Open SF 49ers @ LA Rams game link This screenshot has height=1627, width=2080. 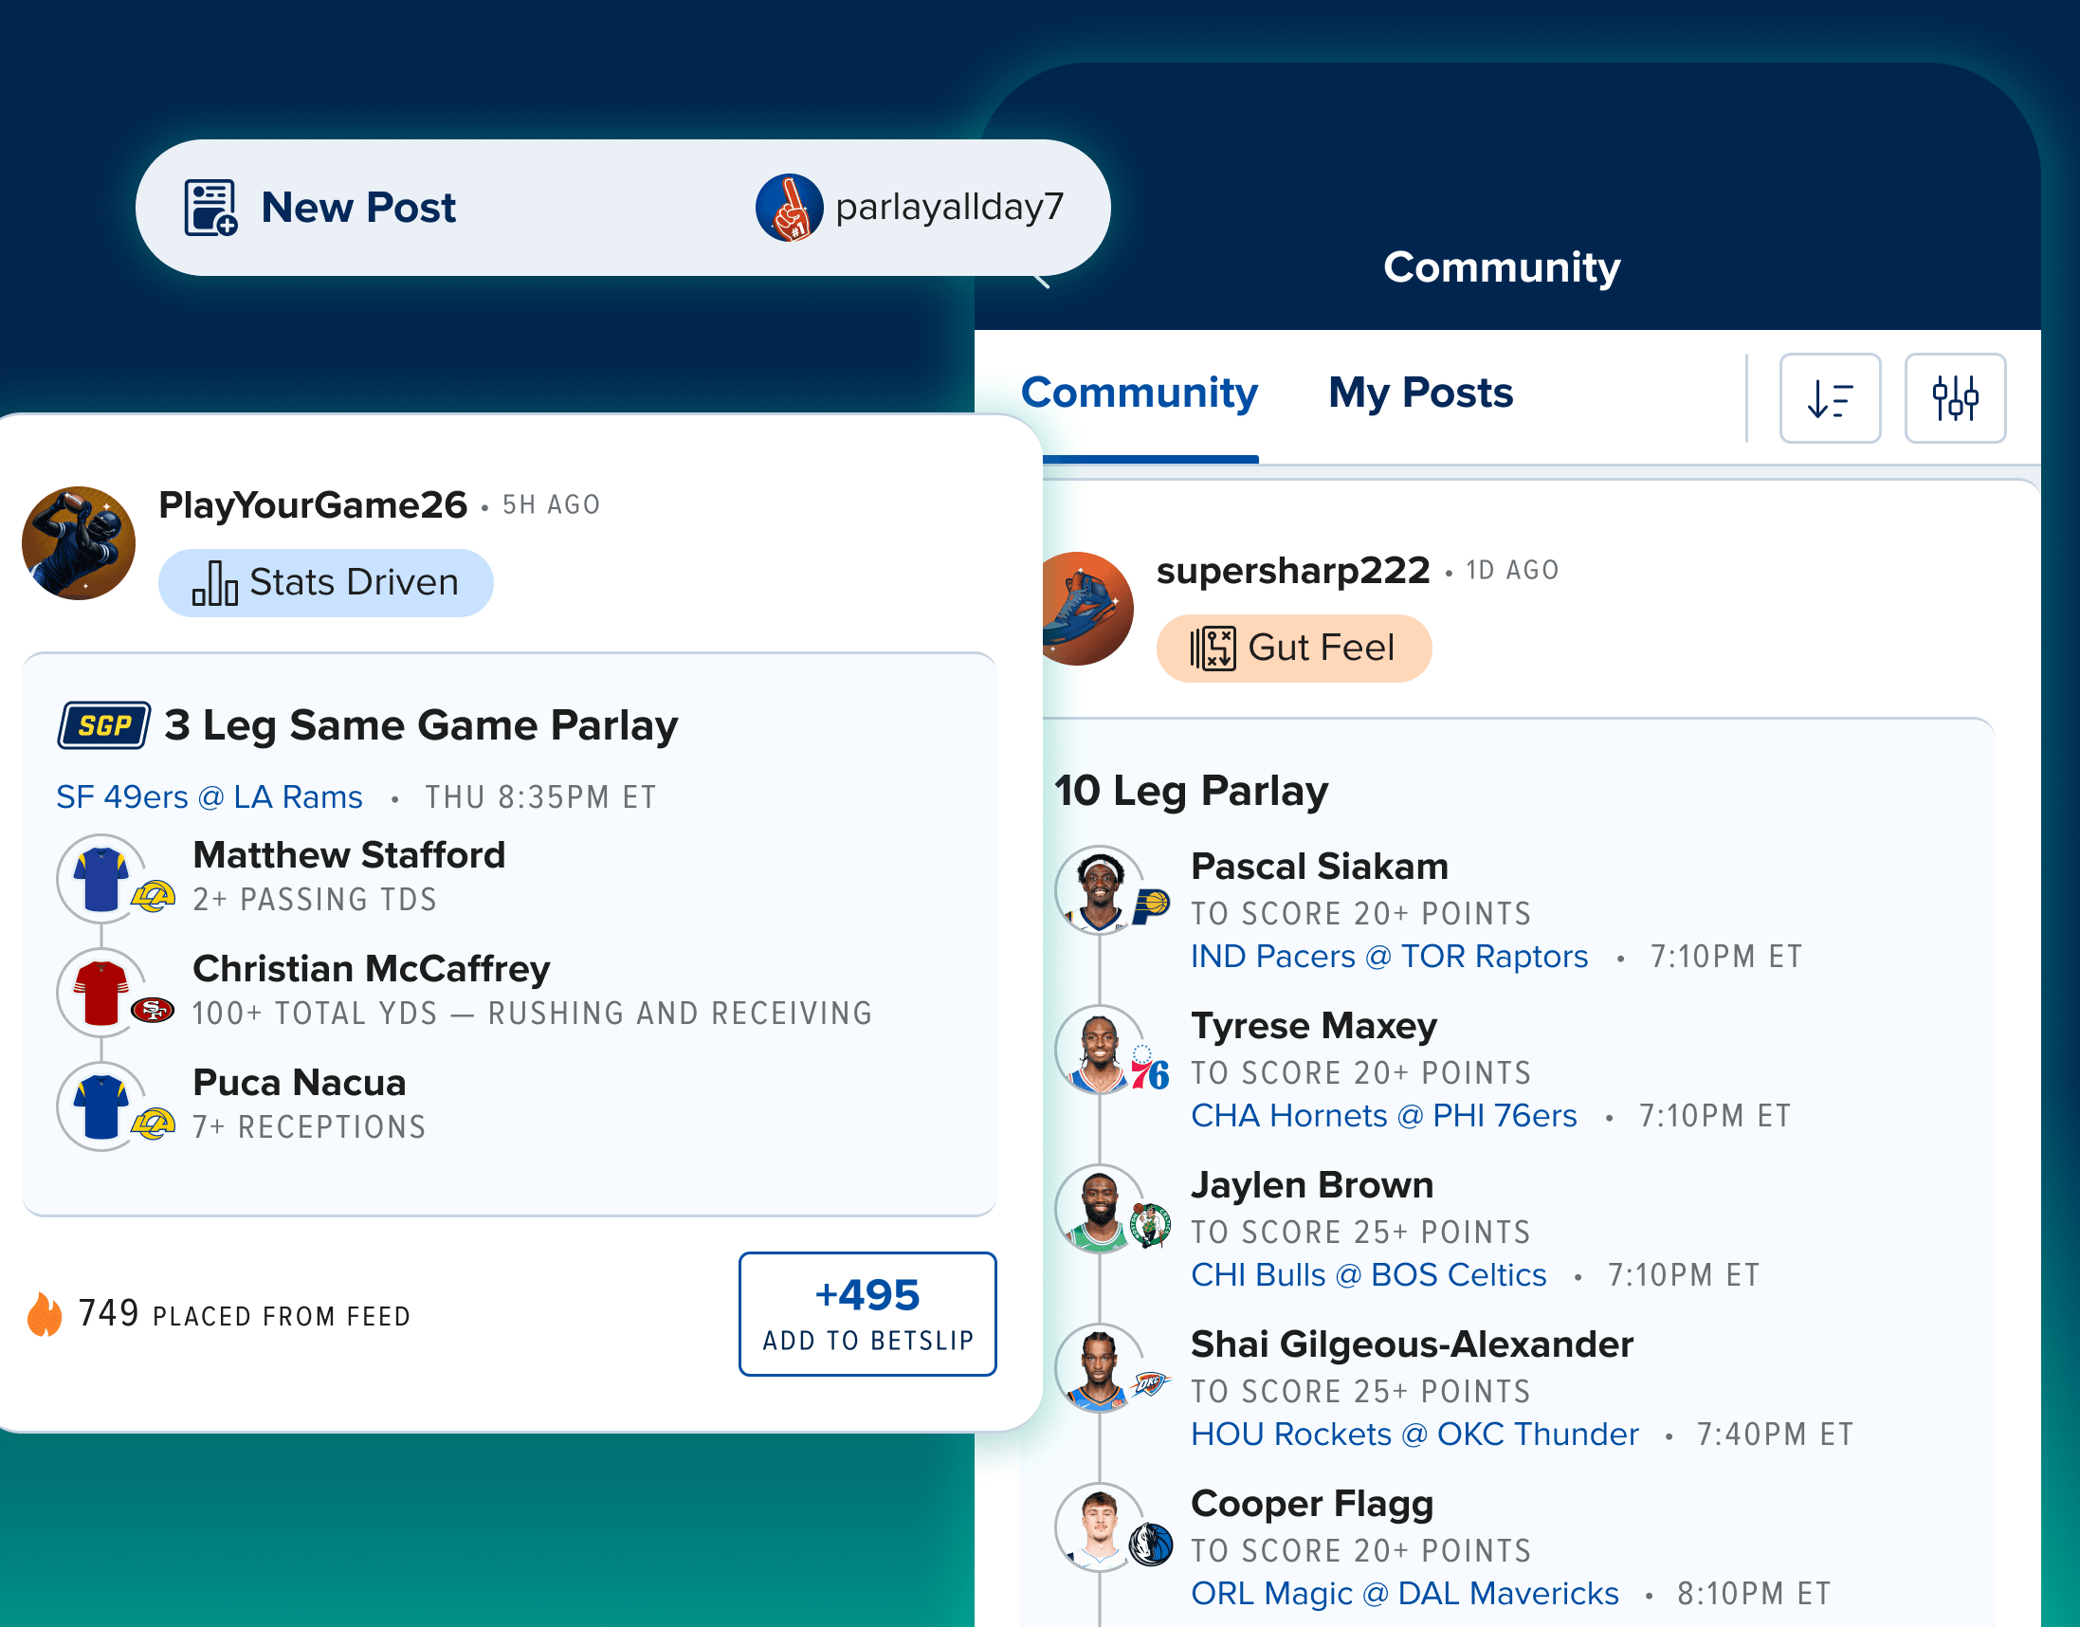pos(210,796)
